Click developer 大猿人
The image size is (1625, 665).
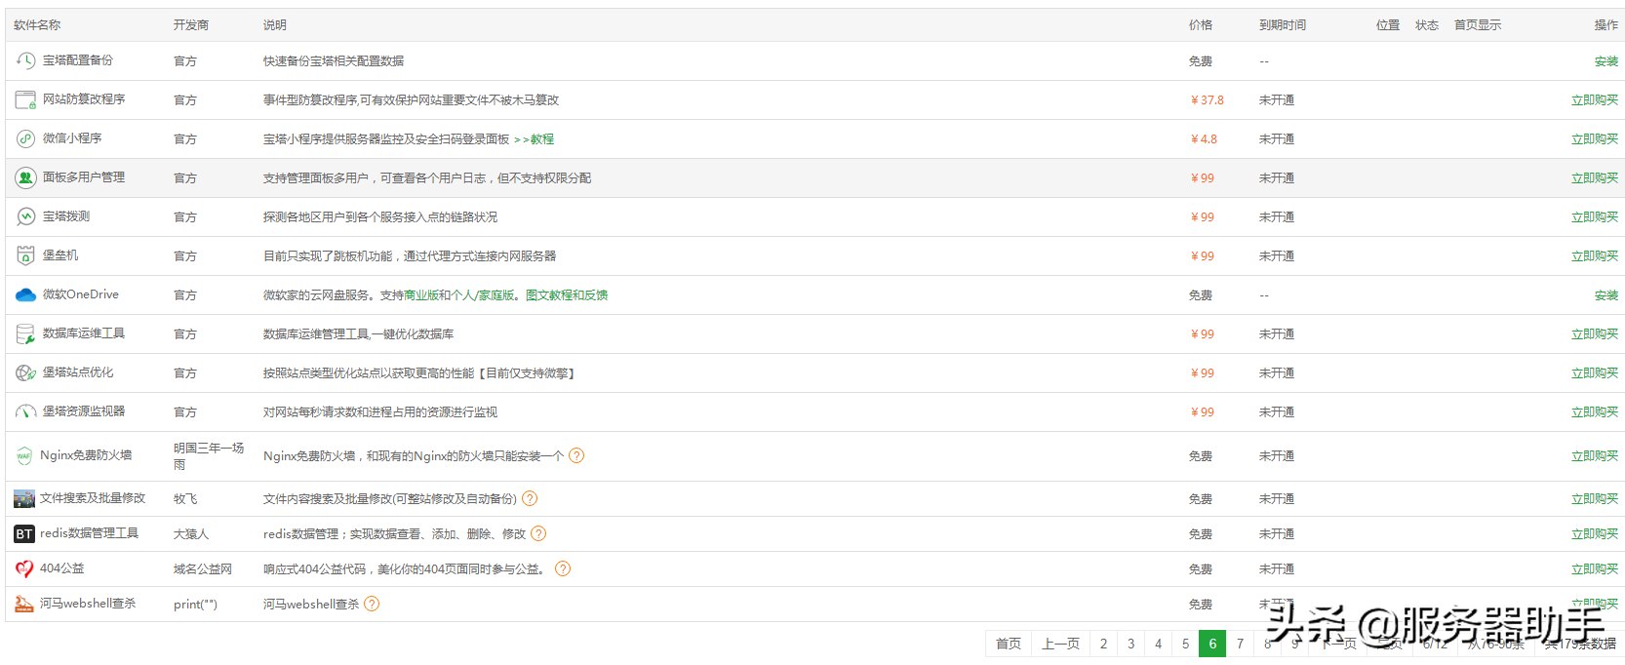(191, 533)
